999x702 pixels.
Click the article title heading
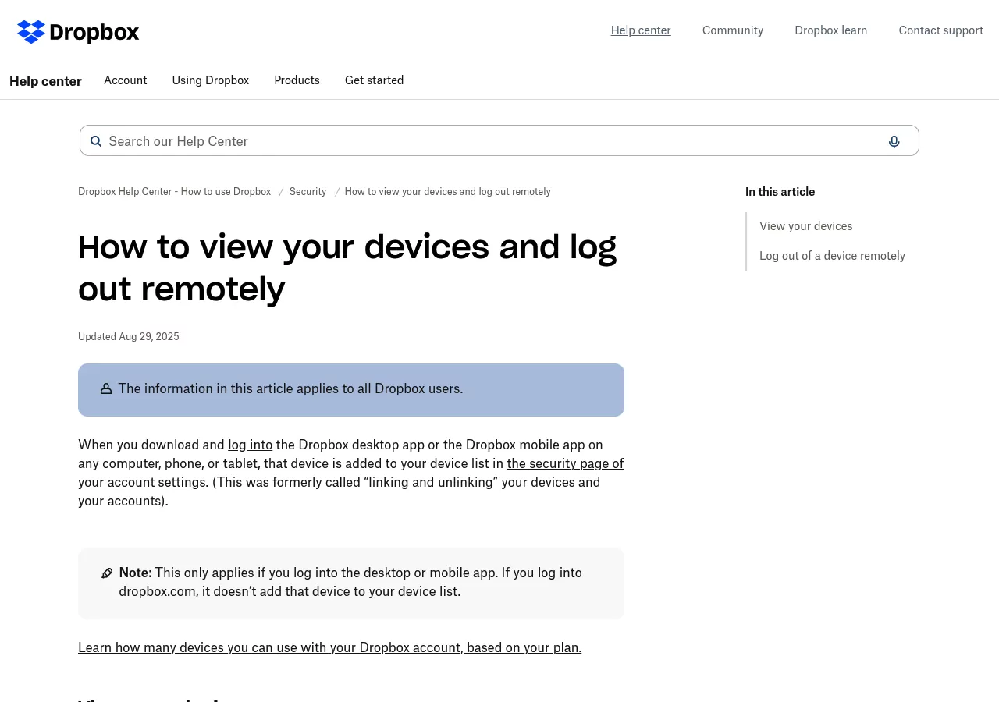348,268
